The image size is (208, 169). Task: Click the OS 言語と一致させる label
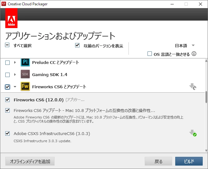(172, 54)
